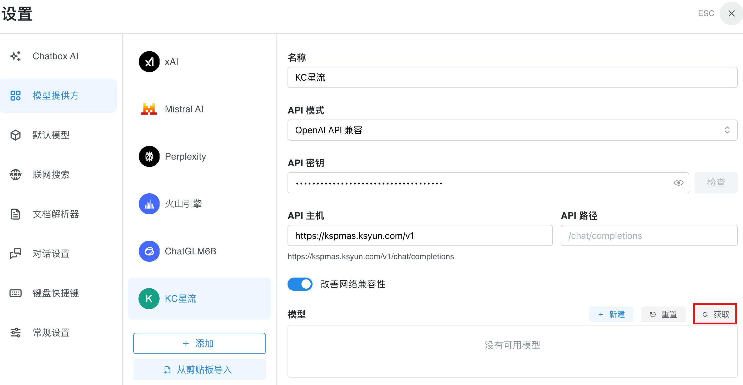Click the green KC星流 avatar icon
Screen dimensions: 743x385
149,298
